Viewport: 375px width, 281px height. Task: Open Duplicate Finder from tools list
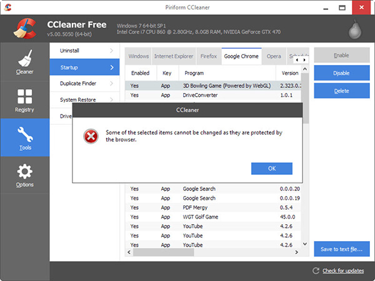click(x=82, y=83)
